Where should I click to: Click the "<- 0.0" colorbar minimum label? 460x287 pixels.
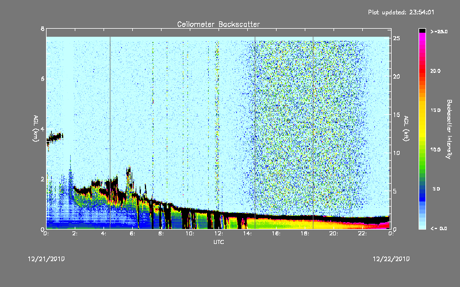(439, 228)
